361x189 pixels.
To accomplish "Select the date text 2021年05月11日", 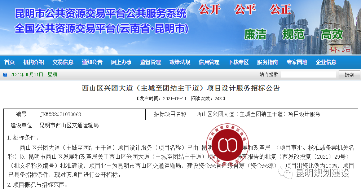I will tap(27, 75).
